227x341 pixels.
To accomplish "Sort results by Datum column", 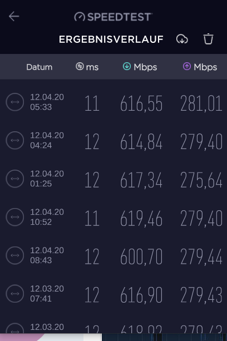I will [40, 67].
